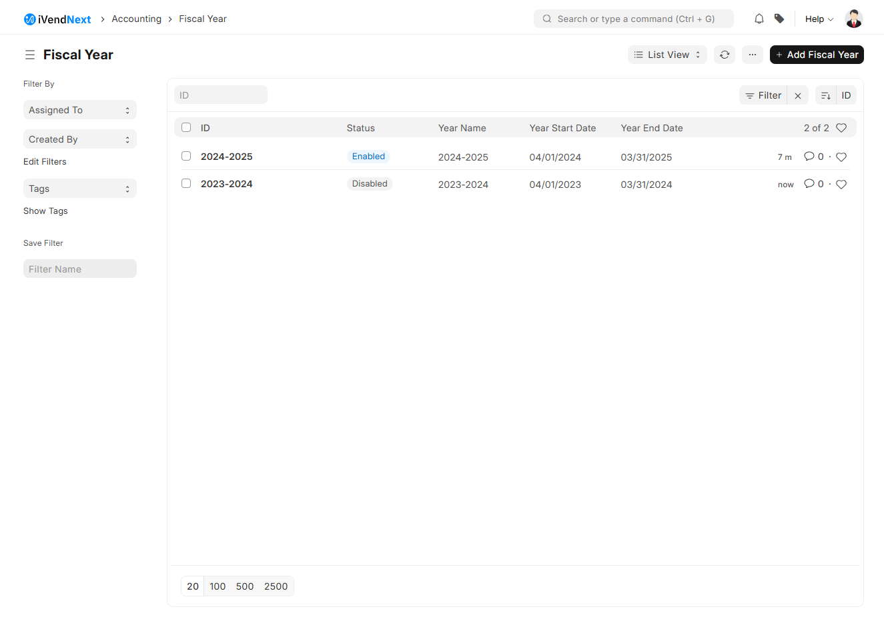Image resolution: width=884 pixels, height=639 pixels.
Task: Change the sort field ID button
Action: tap(846, 95)
